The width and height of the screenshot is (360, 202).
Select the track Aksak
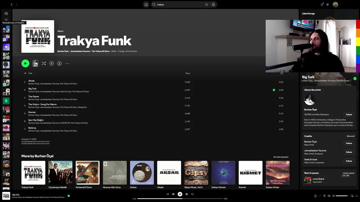(x=31, y=81)
